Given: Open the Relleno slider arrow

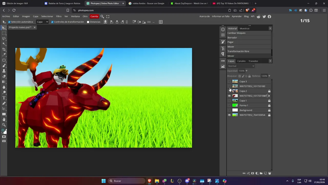Looking at the screenshot, I should [269, 76].
